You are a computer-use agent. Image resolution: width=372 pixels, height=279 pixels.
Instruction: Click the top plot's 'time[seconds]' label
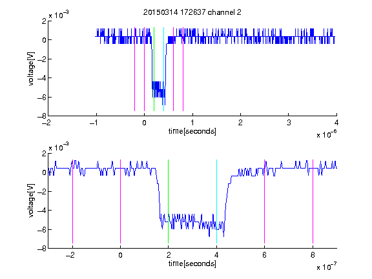point(192,131)
